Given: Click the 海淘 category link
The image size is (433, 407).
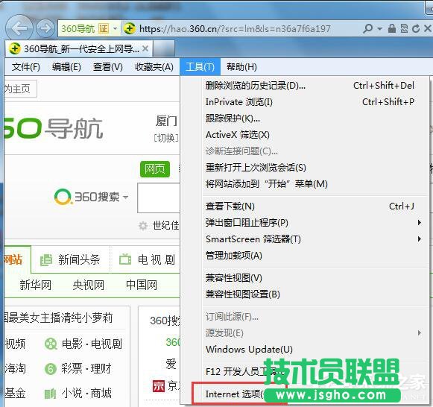Looking at the screenshot, I should pyautogui.click(x=15, y=368).
